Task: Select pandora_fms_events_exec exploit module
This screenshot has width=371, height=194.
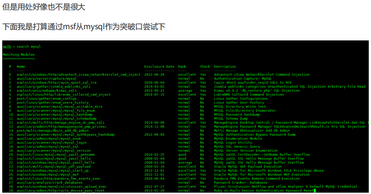Action: pyautogui.click(x=58, y=179)
